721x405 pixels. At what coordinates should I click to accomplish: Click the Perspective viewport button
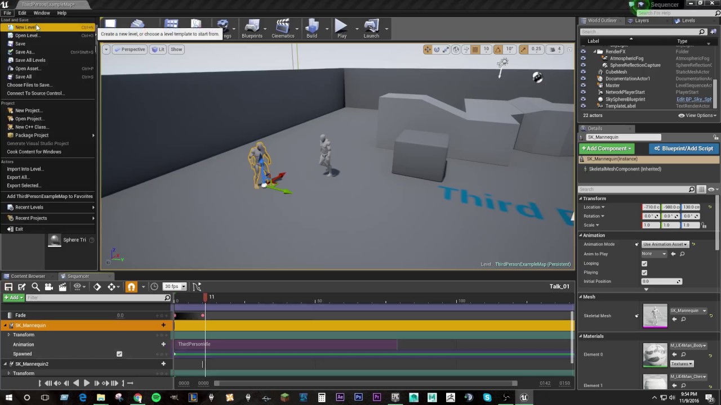130,49
